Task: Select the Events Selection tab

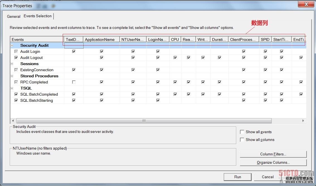Action: [38, 16]
